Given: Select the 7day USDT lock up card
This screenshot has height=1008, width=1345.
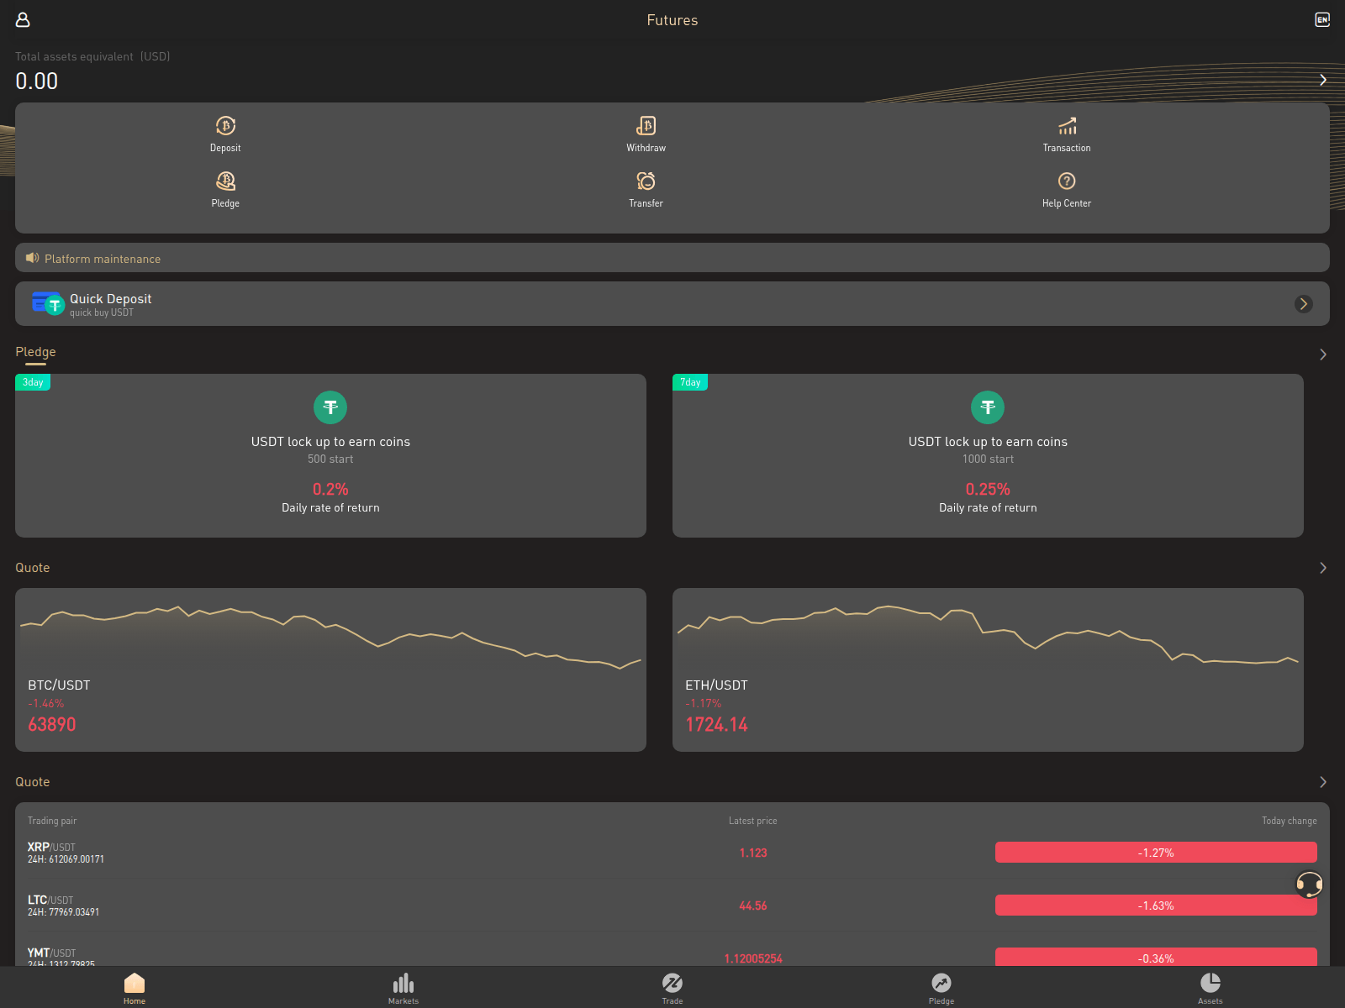Looking at the screenshot, I should click(x=988, y=455).
